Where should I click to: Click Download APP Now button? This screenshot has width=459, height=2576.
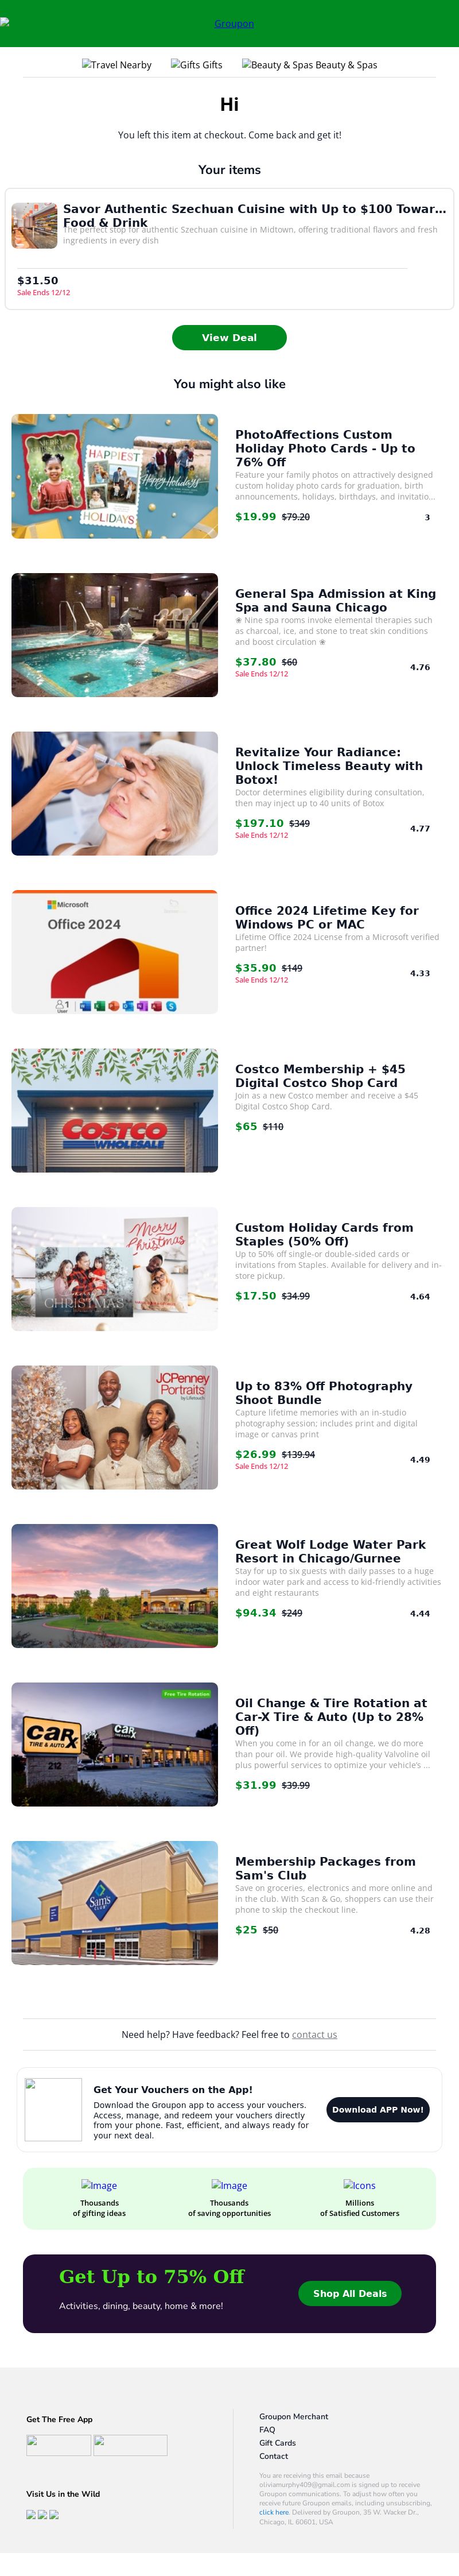coord(377,2109)
